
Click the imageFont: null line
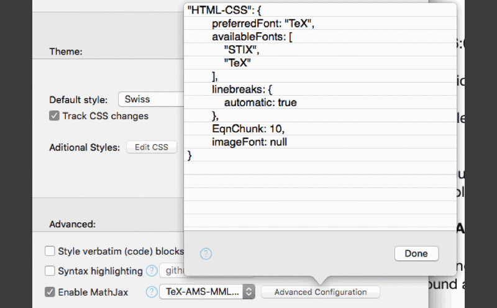[249, 142]
